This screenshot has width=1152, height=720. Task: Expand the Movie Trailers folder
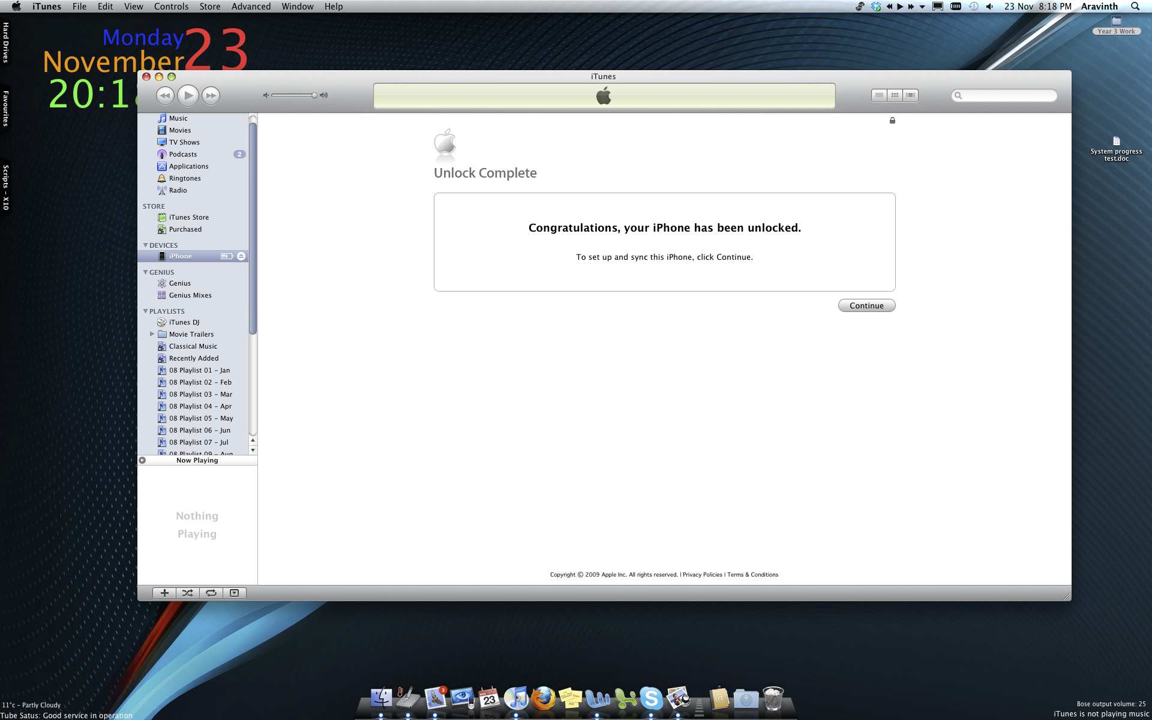[152, 334]
